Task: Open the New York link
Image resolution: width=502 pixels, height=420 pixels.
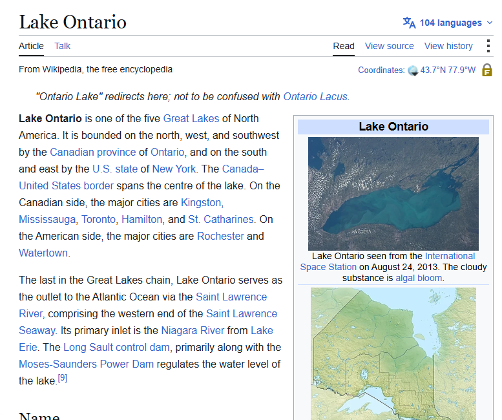Action: pyautogui.click(x=174, y=169)
